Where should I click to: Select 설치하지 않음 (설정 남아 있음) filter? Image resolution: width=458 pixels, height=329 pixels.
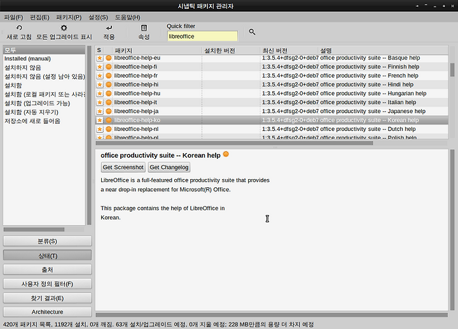tap(44, 77)
